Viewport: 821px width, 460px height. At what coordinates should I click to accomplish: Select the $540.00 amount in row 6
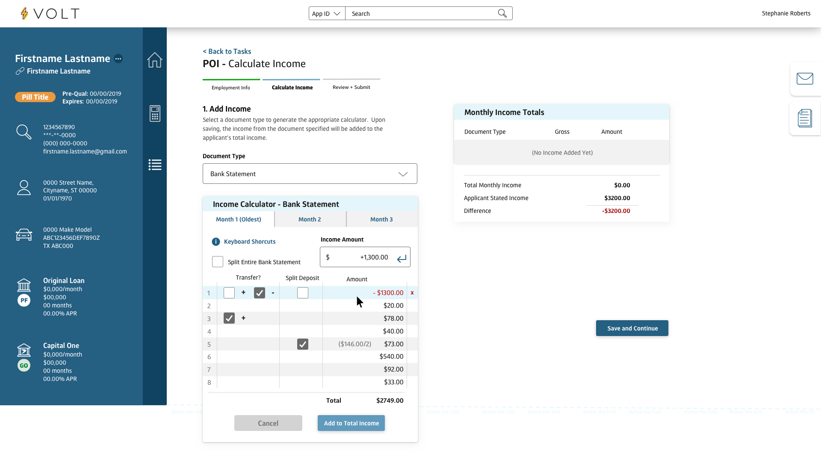392,357
